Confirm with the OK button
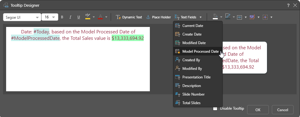 click(258, 110)
